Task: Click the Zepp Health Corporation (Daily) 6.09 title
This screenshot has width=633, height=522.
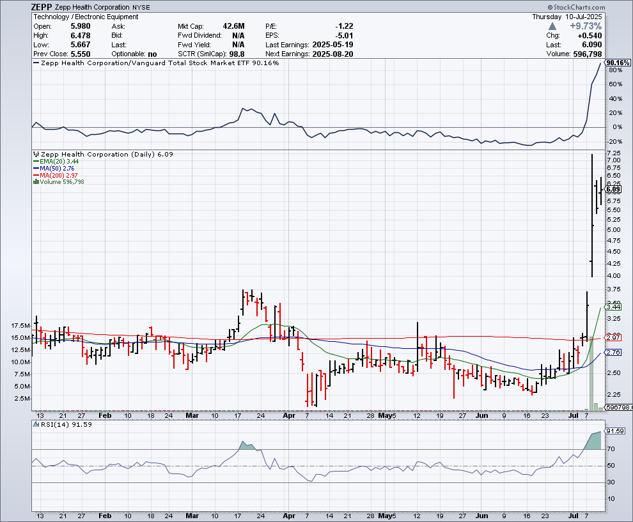Action: pos(107,154)
